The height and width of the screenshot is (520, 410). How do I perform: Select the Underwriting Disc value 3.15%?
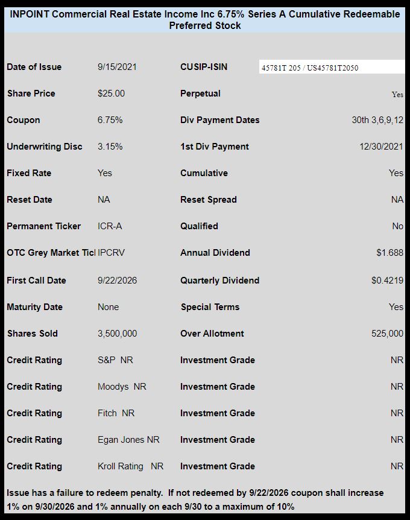coord(110,147)
